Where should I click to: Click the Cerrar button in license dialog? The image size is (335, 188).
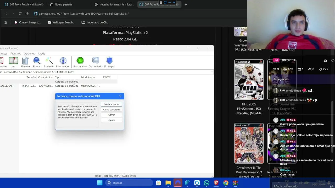tap(111, 115)
